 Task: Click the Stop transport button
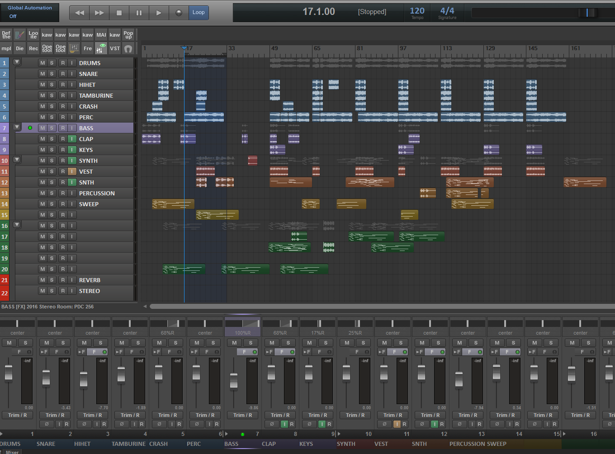pos(119,13)
